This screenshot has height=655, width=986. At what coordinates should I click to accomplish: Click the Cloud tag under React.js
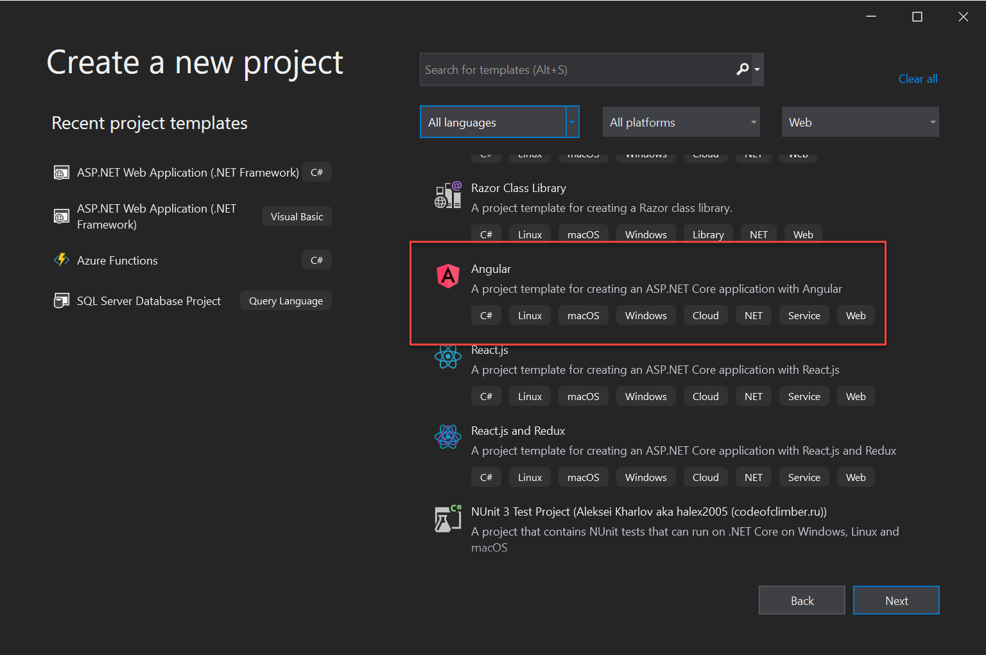pos(705,396)
